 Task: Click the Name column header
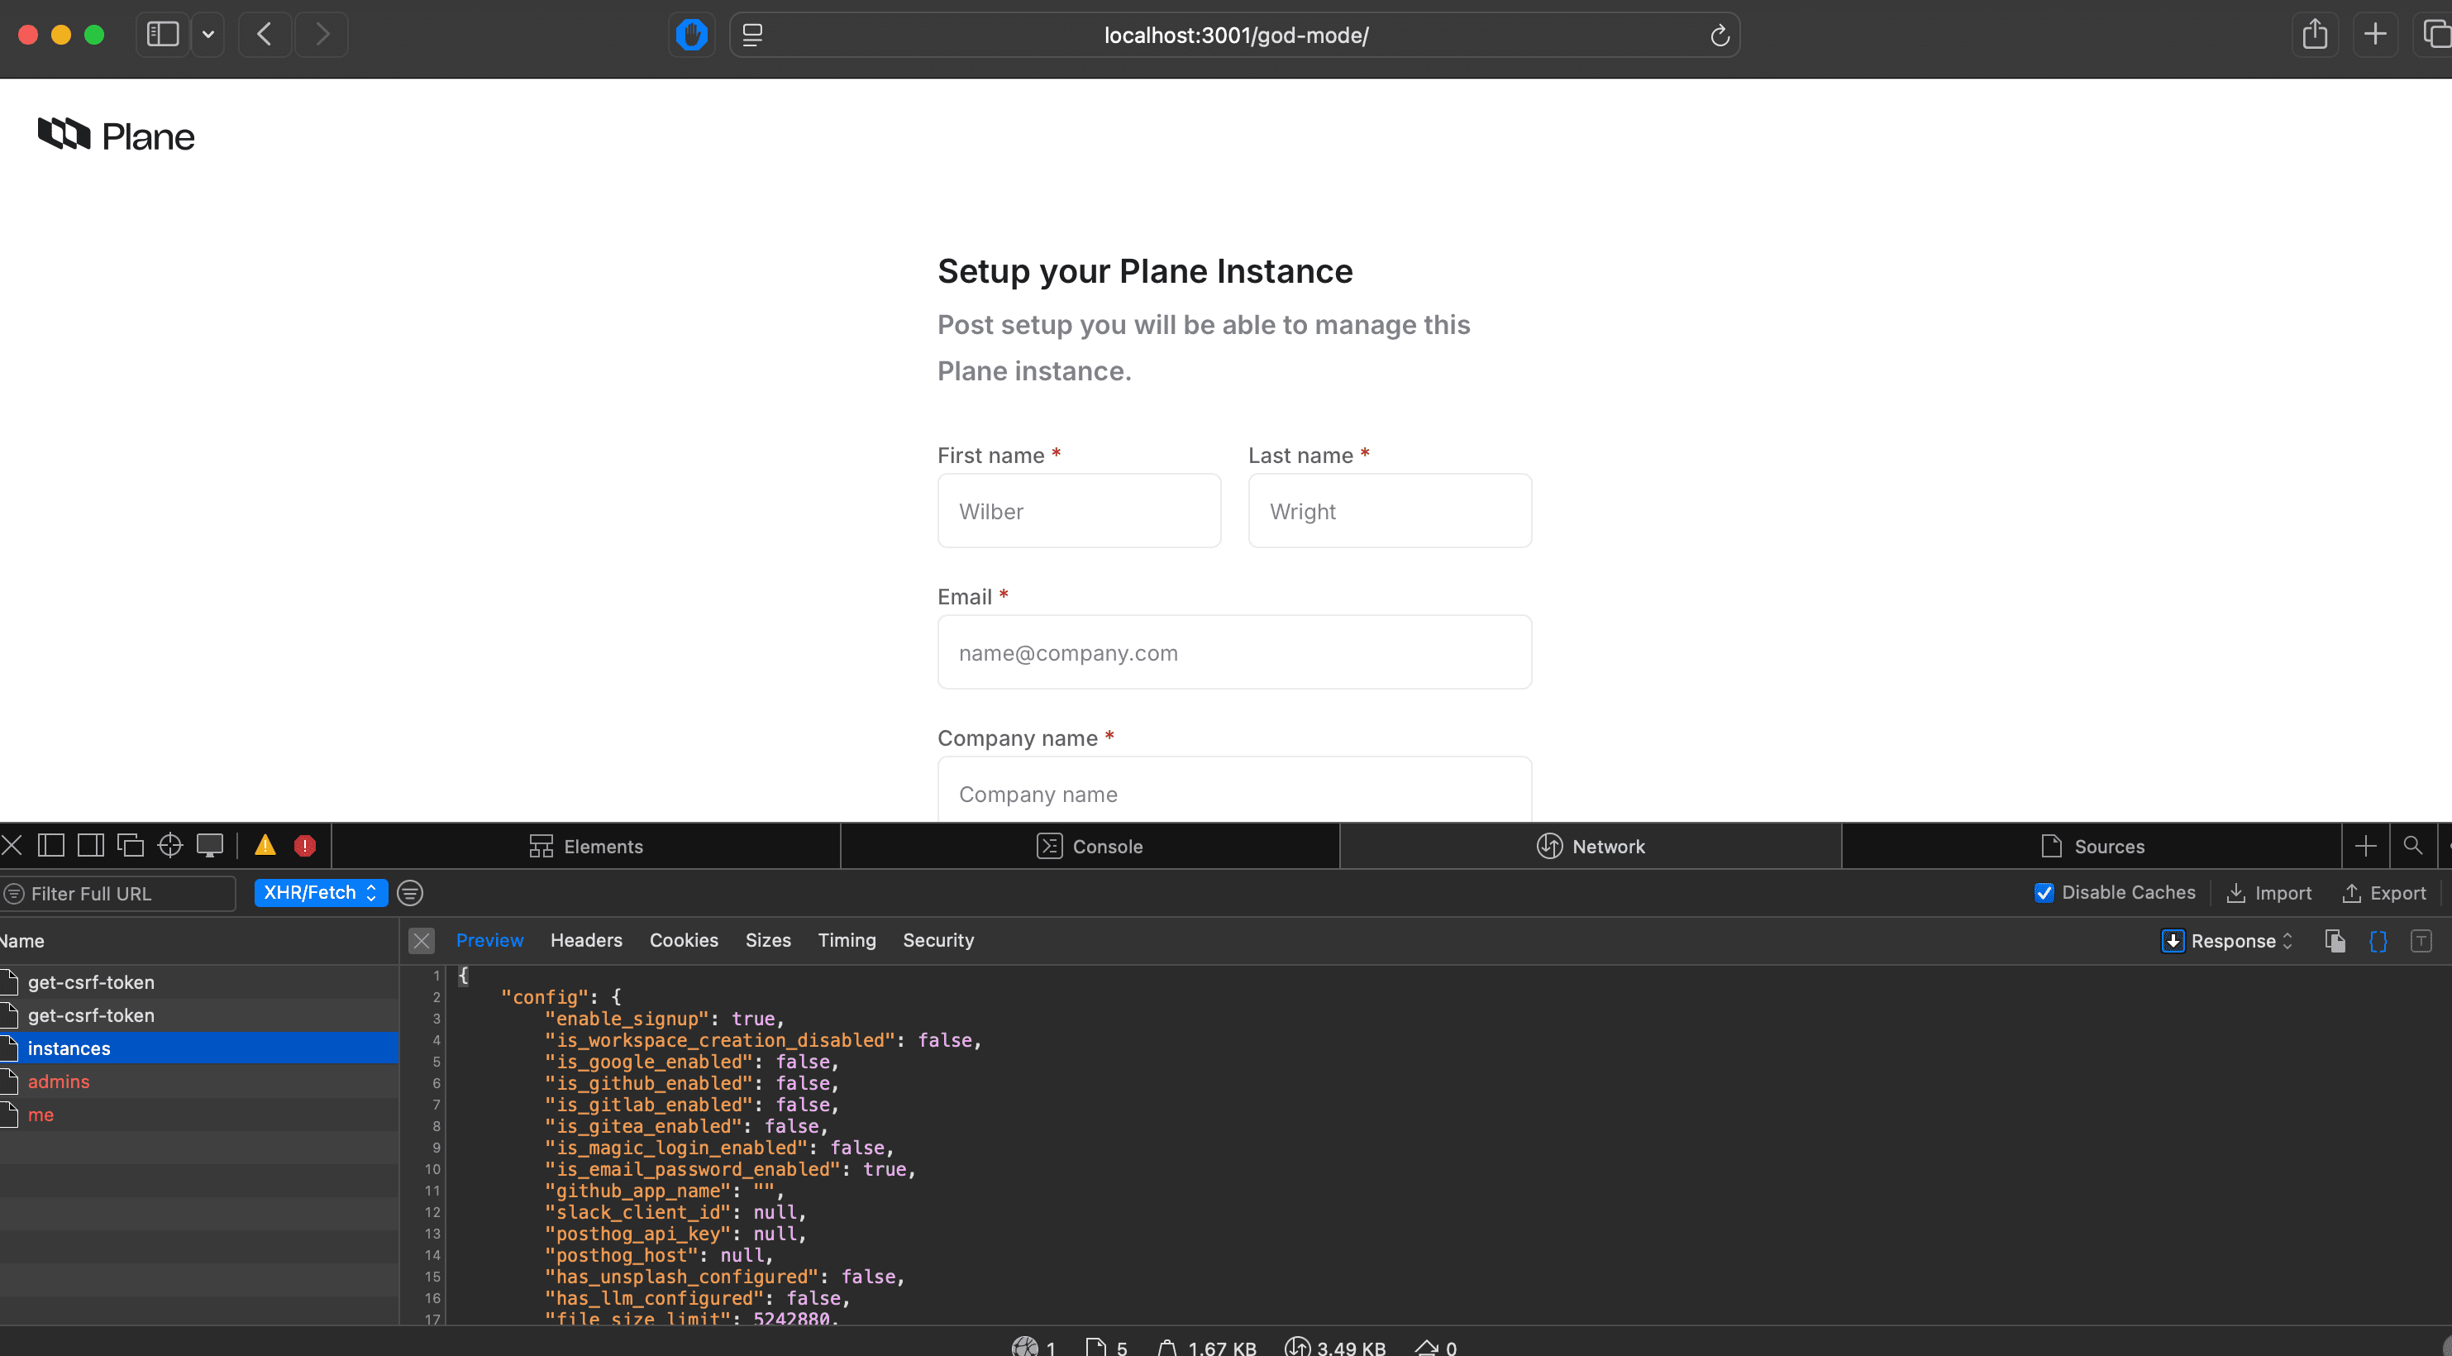[199, 941]
